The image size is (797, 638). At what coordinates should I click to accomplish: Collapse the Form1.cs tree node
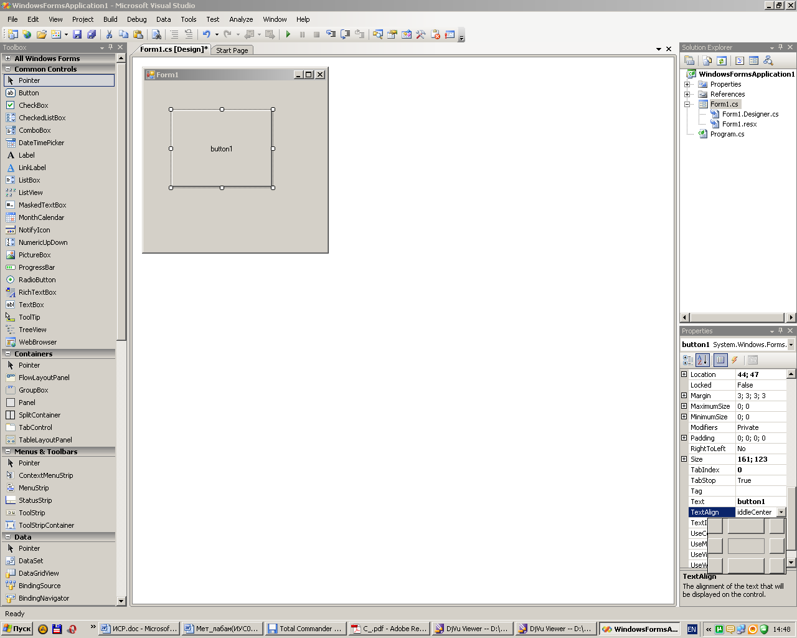click(x=687, y=104)
